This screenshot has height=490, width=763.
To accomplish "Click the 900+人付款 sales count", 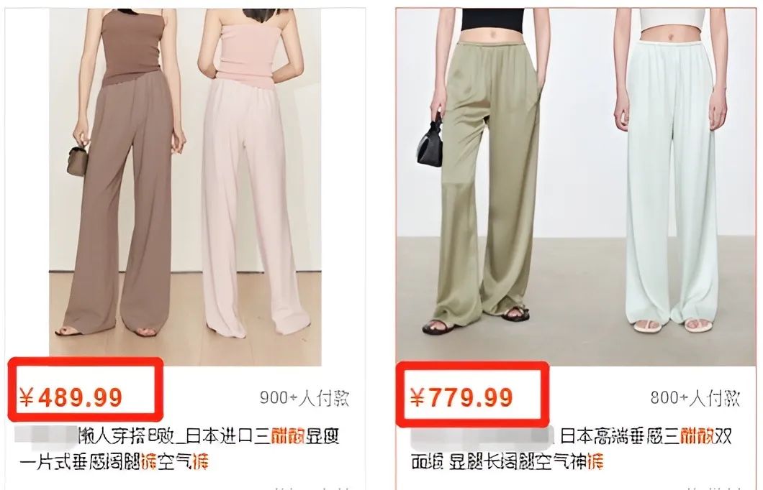I will point(304,398).
